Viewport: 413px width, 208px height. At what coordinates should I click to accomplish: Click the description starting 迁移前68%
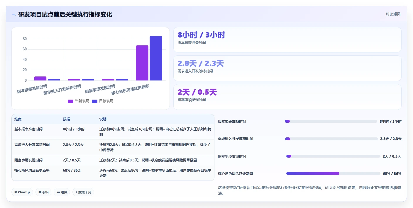point(155,173)
